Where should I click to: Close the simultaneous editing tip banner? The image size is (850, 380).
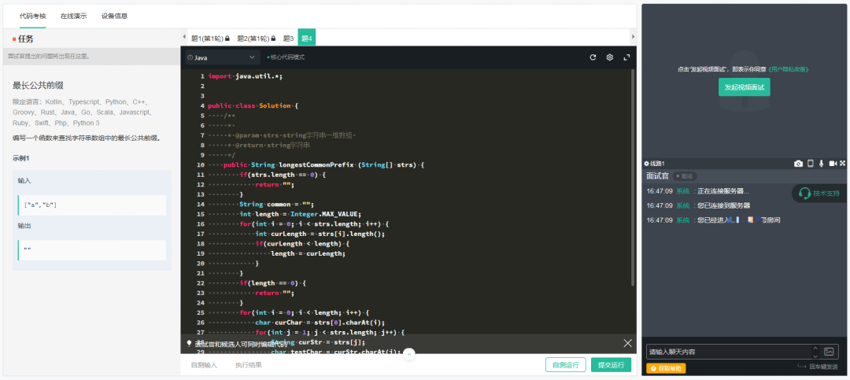[627, 343]
